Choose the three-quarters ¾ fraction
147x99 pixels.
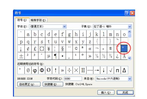(x=110, y=56)
